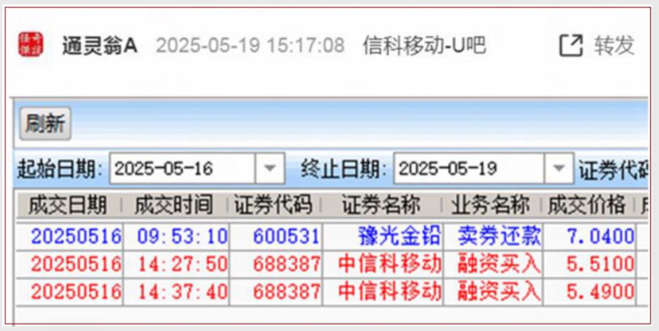Sort by the 证券名称 column header
This screenshot has width=659, height=331.
click(x=382, y=205)
